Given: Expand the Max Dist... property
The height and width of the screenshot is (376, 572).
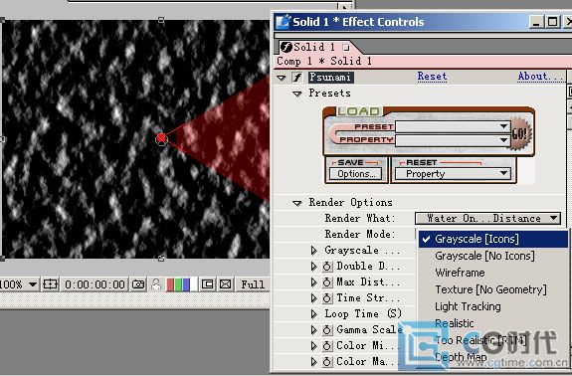Looking at the screenshot, I should (x=313, y=282).
